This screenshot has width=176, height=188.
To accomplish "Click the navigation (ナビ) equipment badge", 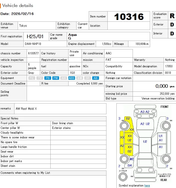I will [32, 78].
